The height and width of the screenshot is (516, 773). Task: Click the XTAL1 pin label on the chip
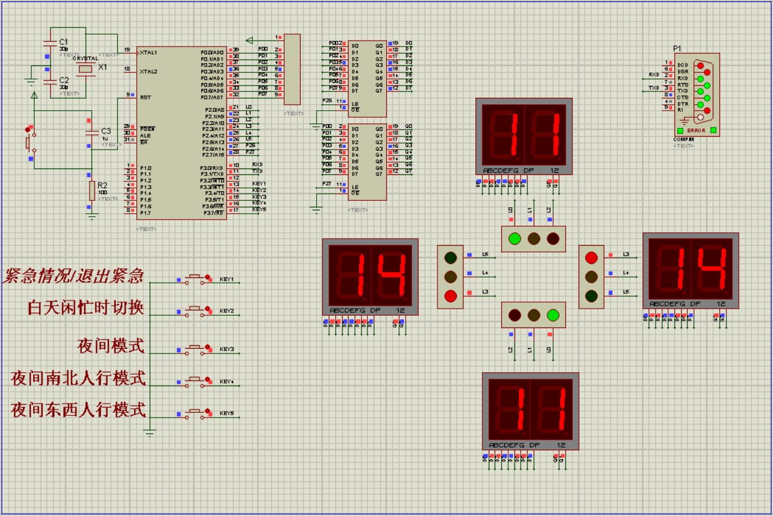click(148, 52)
